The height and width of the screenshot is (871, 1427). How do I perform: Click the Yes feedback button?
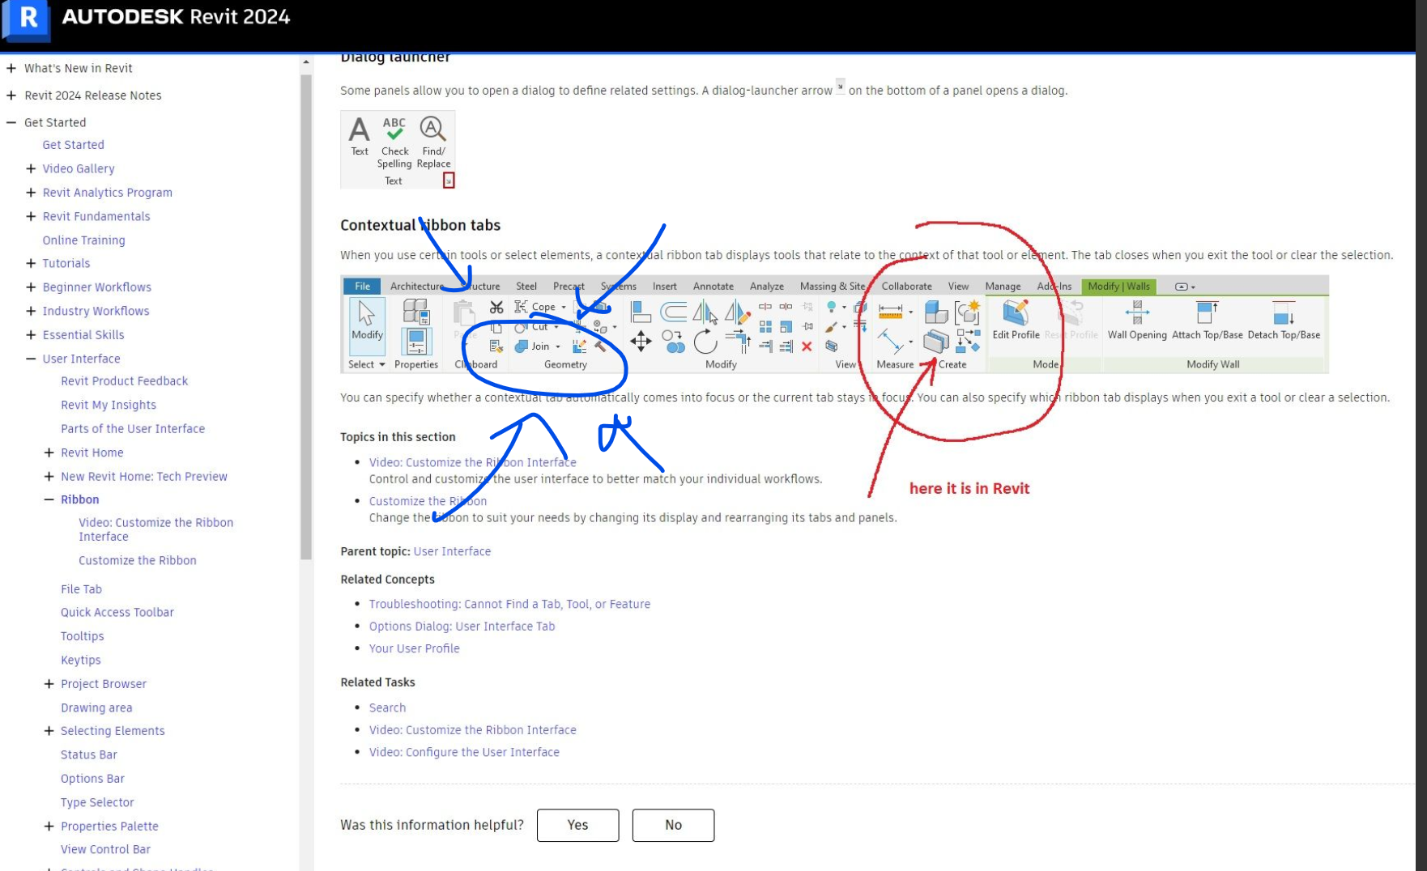click(577, 825)
